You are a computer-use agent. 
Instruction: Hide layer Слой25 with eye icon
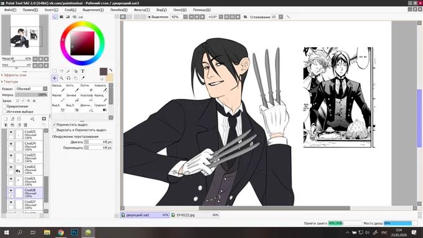coord(11,132)
